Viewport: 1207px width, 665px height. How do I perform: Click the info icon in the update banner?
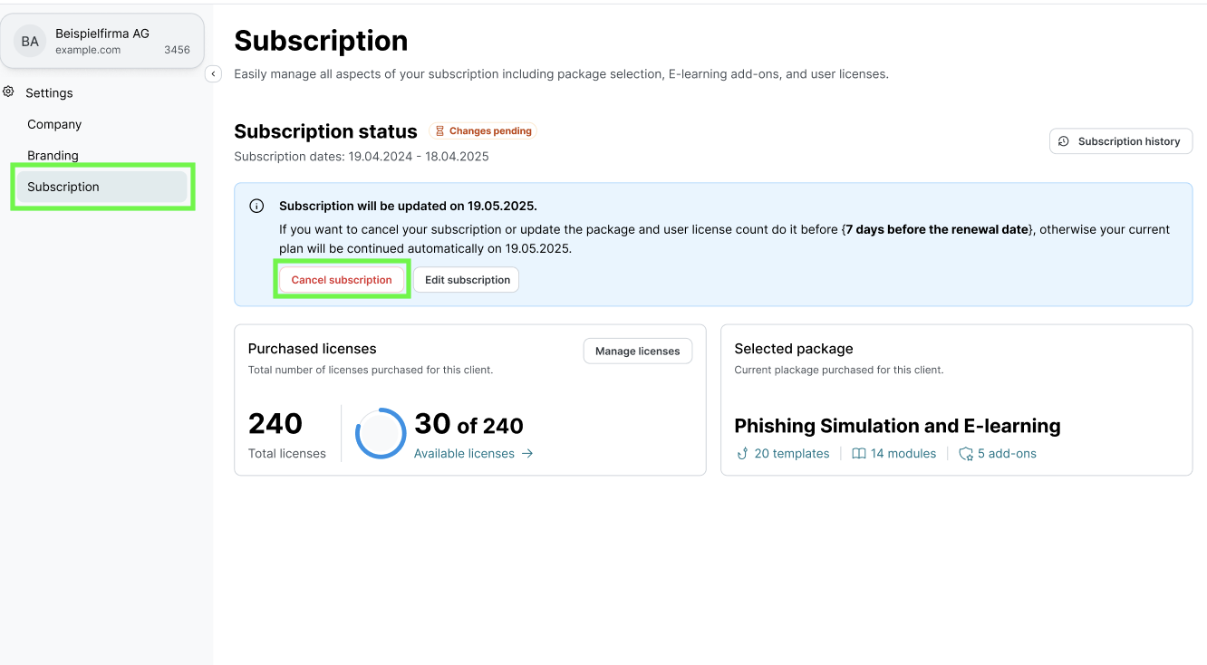click(x=256, y=206)
